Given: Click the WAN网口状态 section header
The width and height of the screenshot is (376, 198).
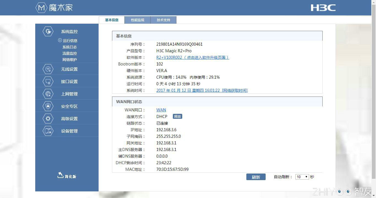Looking at the screenshot, I should 217,102.
